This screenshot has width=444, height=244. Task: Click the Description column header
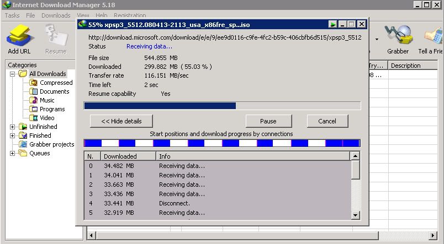pos(413,66)
